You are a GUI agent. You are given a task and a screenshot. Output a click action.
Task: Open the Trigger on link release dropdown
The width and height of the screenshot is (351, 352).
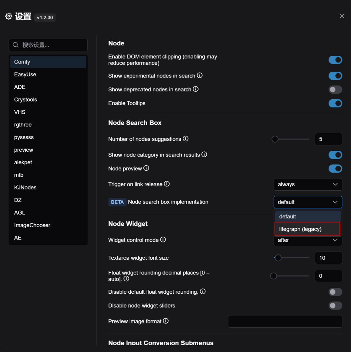point(307,184)
